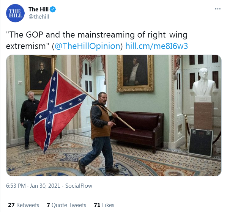This screenshot has width=227, height=212.
Task: Click the SocialFlow source label
Action: click(x=79, y=186)
